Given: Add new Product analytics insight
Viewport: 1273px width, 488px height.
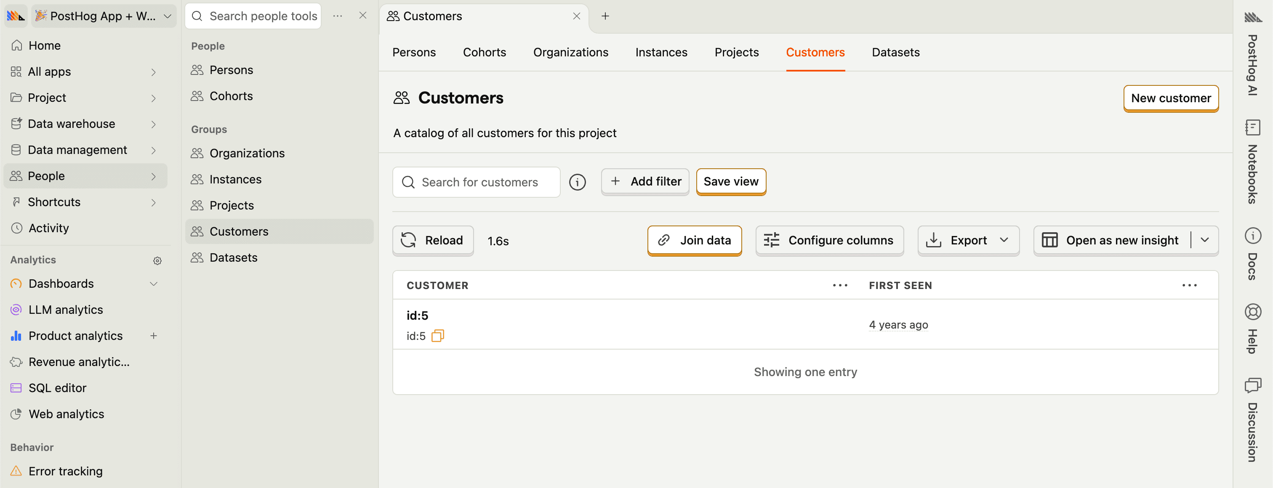Looking at the screenshot, I should 154,336.
